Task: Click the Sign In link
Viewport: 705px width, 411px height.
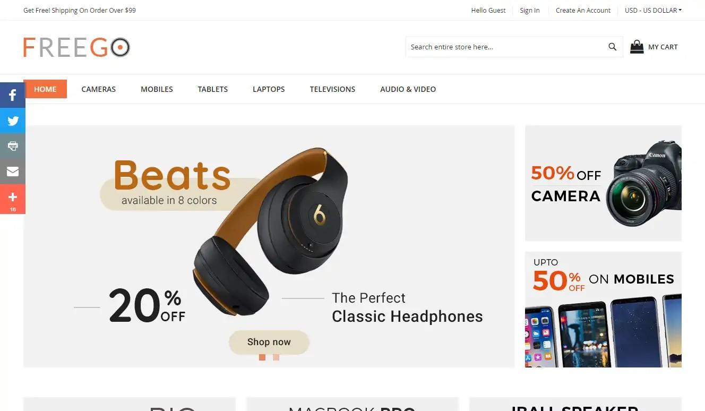Action: (529, 10)
